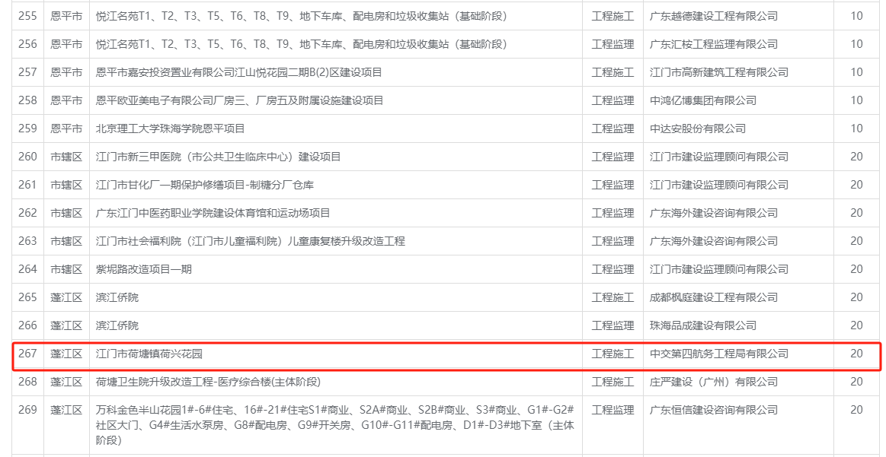Select 江门市高新建筑工程有限公司 cell

point(718,72)
